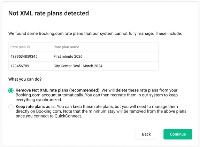The width and height of the screenshot is (200, 147).
Task: Click the QuickConnect word in the last option
Action: point(68,116)
